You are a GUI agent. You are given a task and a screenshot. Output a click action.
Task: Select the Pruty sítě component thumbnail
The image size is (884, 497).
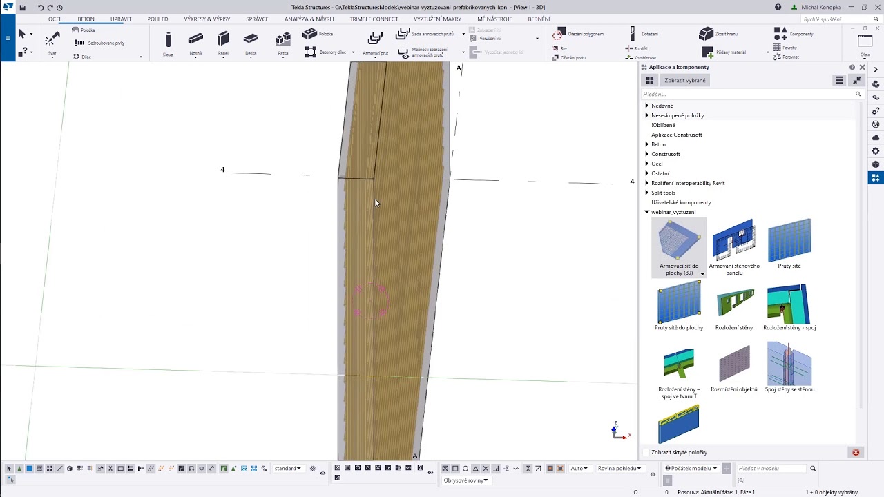[789, 244]
